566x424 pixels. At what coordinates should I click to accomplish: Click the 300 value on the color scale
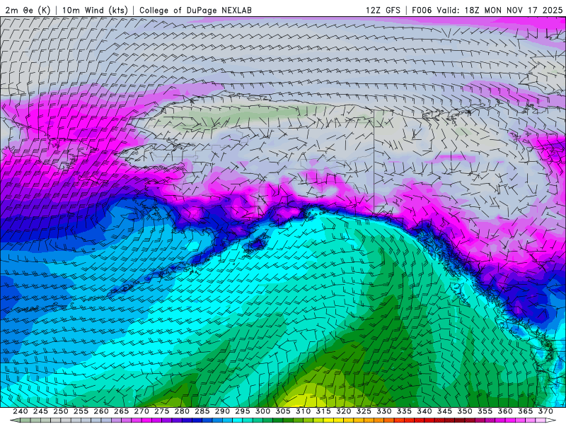(x=262, y=411)
